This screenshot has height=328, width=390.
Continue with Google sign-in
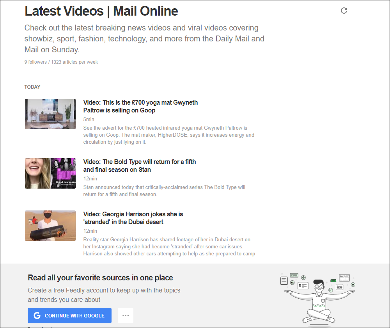pos(70,316)
